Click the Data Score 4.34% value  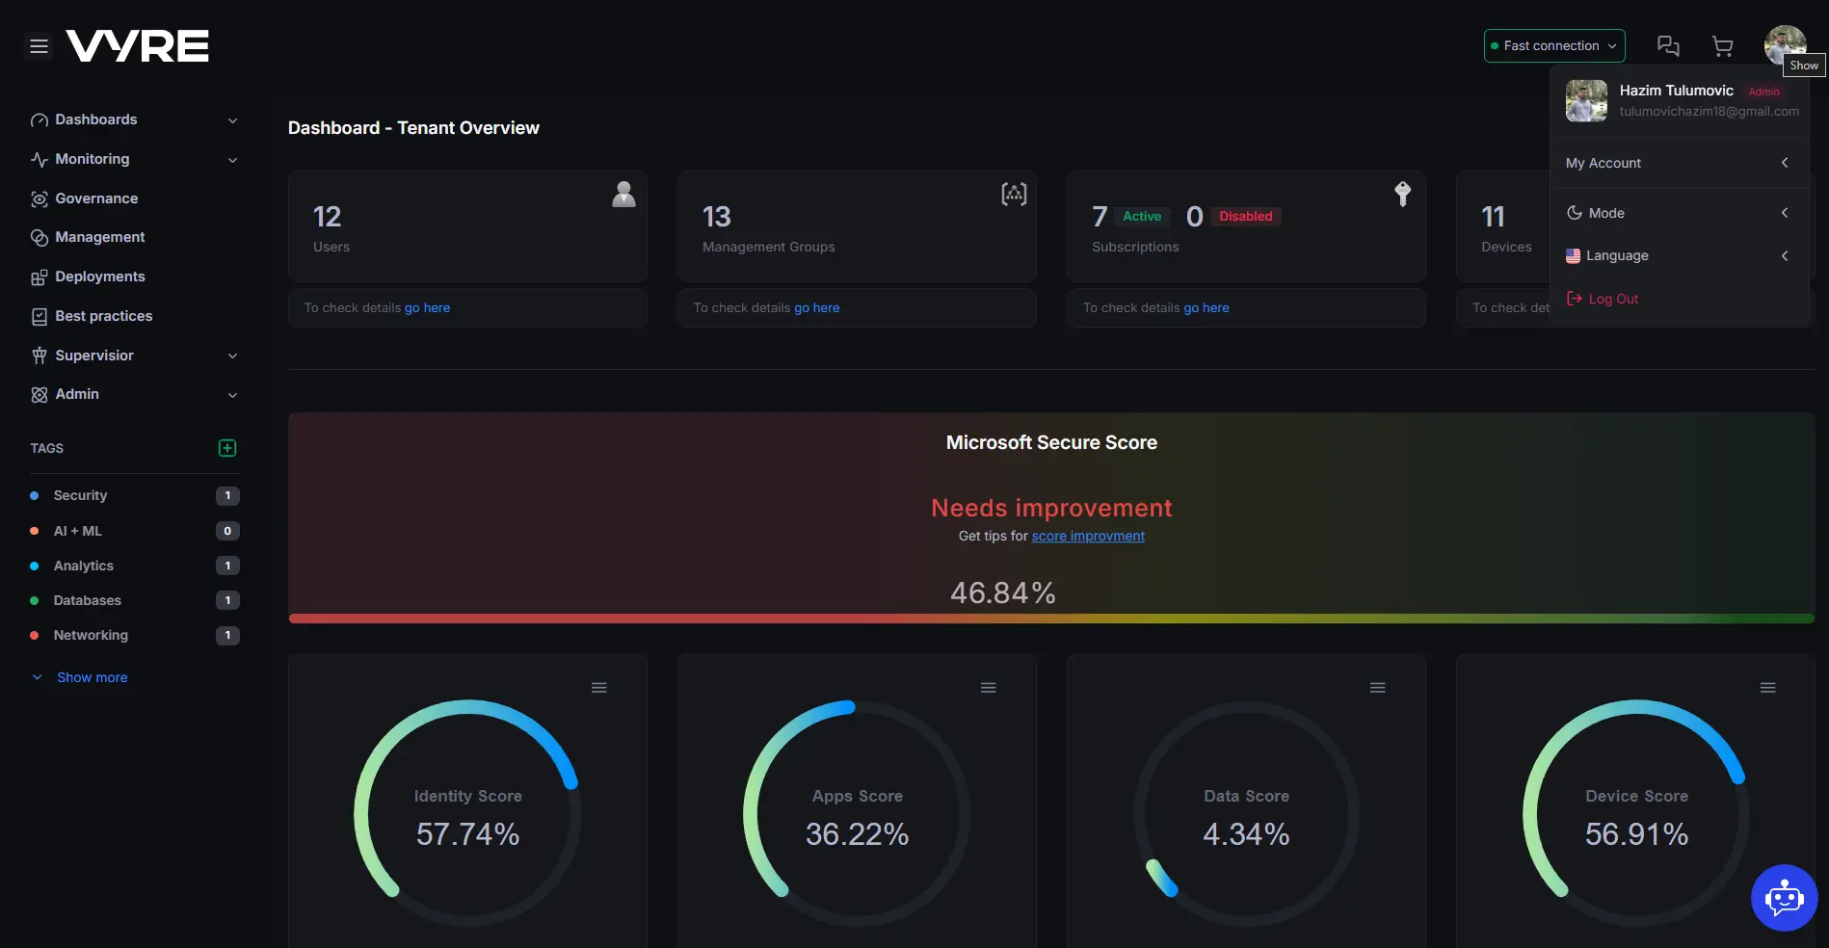[x=1246, y=834]
